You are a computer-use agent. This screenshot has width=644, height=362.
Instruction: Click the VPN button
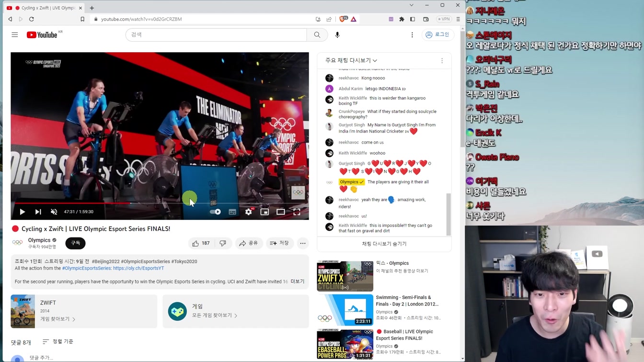[444, 19]
